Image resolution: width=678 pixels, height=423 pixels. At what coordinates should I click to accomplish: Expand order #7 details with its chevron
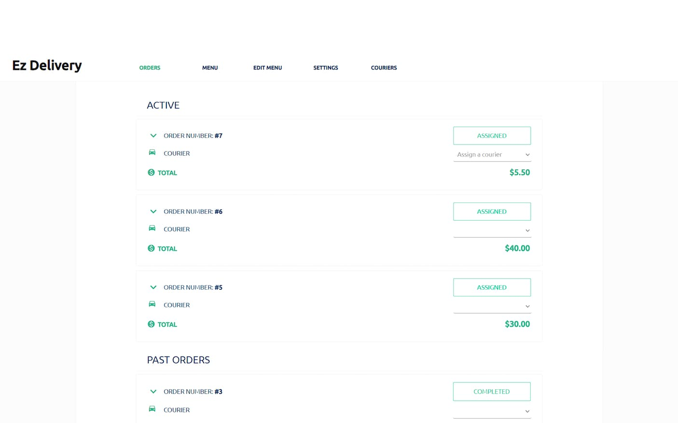point(153,136)
